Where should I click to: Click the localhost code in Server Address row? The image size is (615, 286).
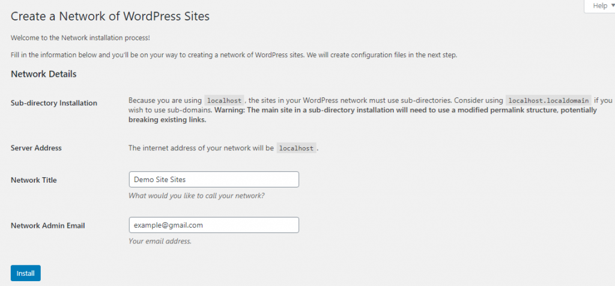click(x=296, y=148)
